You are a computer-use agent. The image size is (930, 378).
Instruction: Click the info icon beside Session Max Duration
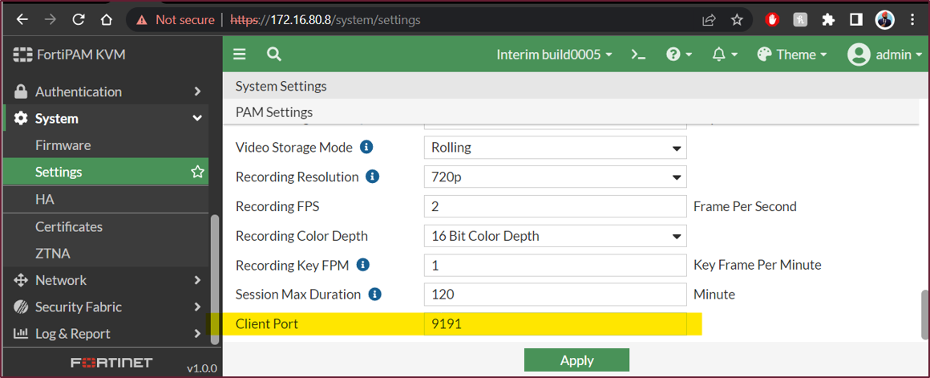pyautogui.click(x=374, y=295)
